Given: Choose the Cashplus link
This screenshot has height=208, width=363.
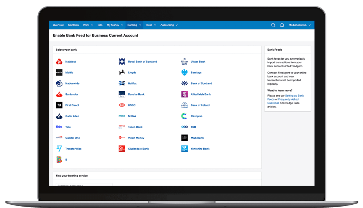Looking at the screenshot, I should pyautogui.click(x=196, y=116).
